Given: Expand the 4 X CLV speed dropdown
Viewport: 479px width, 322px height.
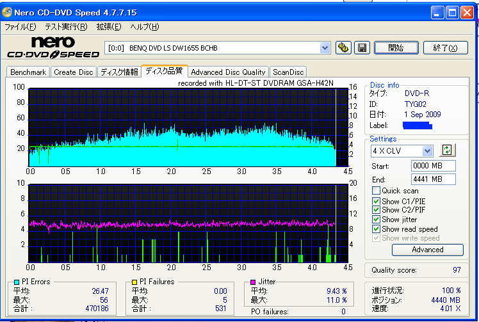Looking at the screenshot, I should pos(427,150).
